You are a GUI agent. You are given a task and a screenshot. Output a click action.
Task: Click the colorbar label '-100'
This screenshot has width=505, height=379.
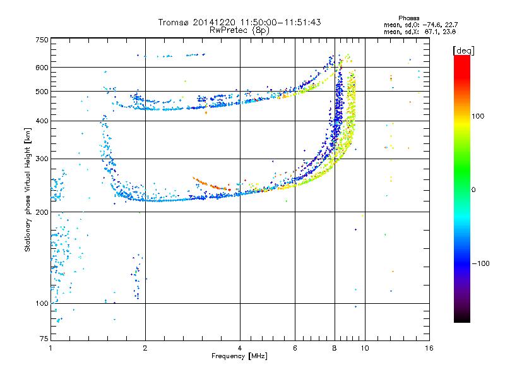[480, 263]
